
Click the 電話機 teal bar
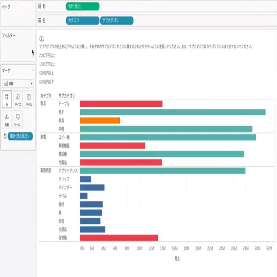(x=162, y=154)
